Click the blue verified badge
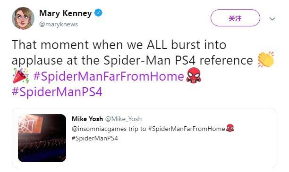Image resolution: width=289 pixels, height=172 pixels. tap(98, 13)
